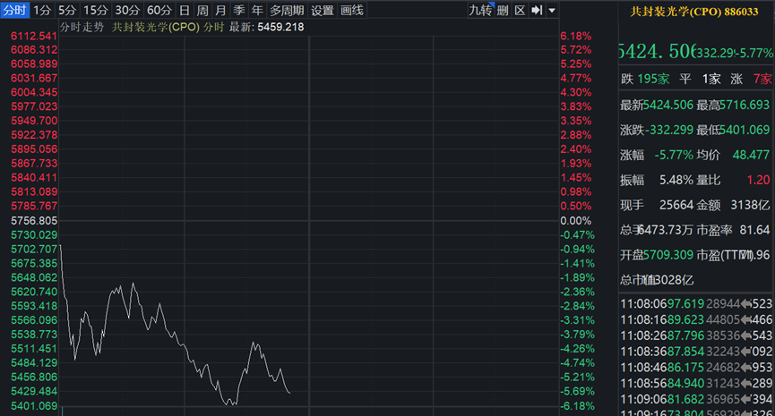Click the 总市值 3028亿 entry
This screenshot has height=416, width=775.
[x=657, y=280]
